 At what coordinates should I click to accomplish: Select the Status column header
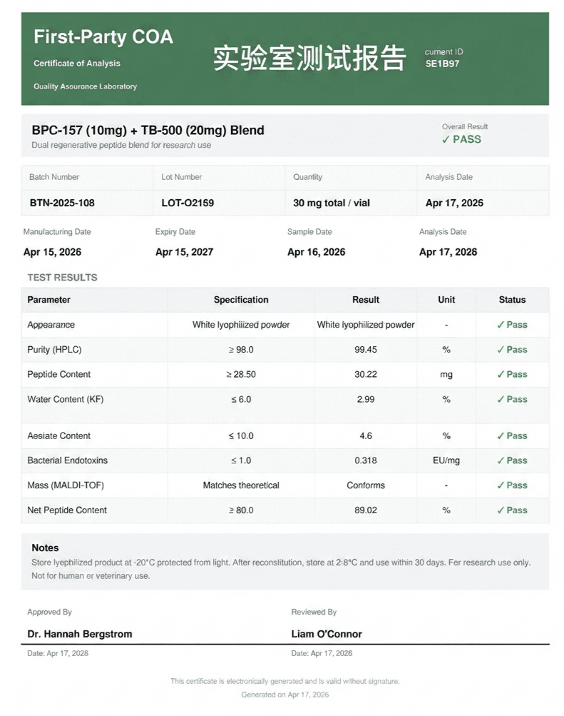coord(512,300)
